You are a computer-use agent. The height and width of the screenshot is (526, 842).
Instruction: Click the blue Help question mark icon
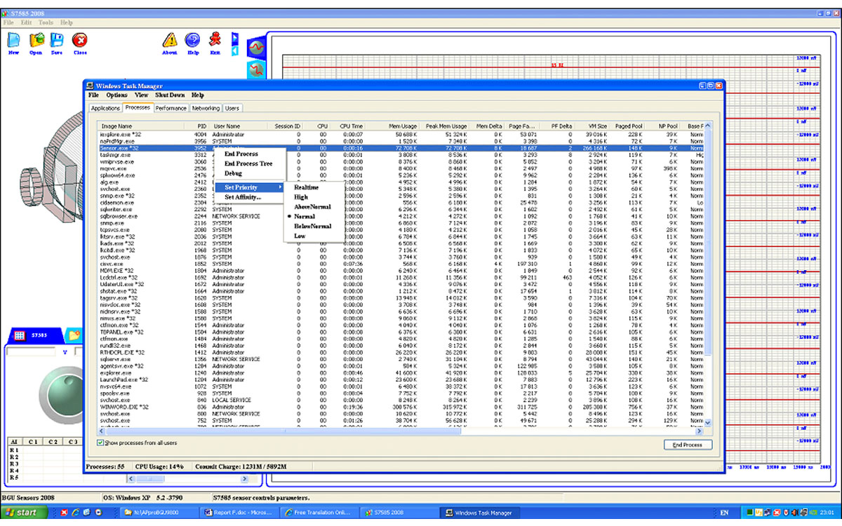pos(193,41)
